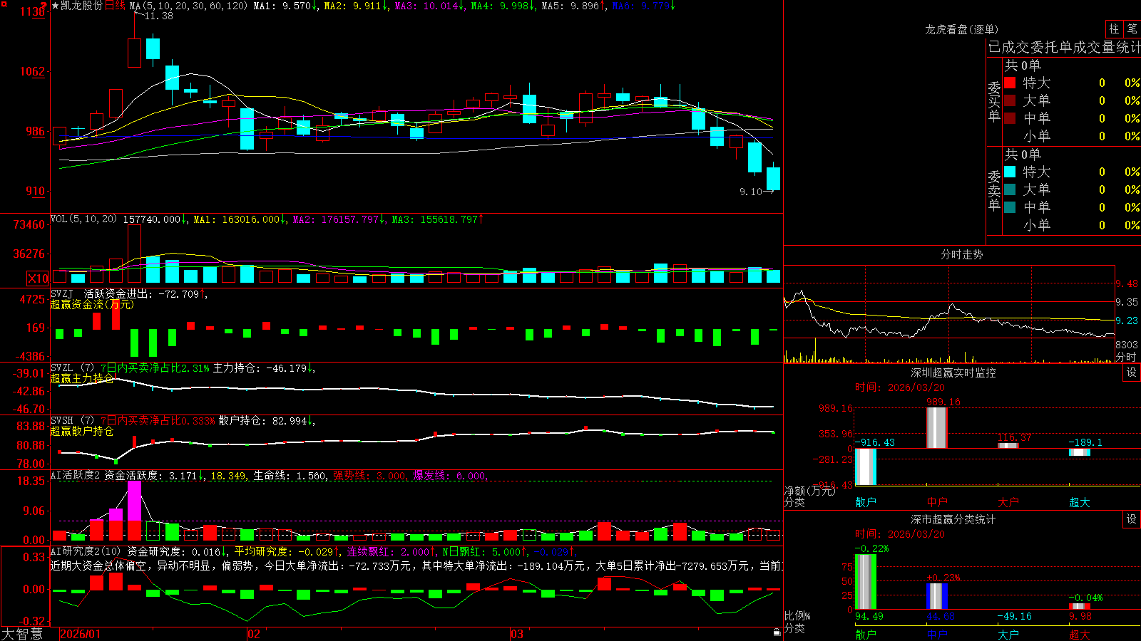1141x641 pixels.
Task: Click the star icon before 凯龙股份
Action: tap(56, 6)
